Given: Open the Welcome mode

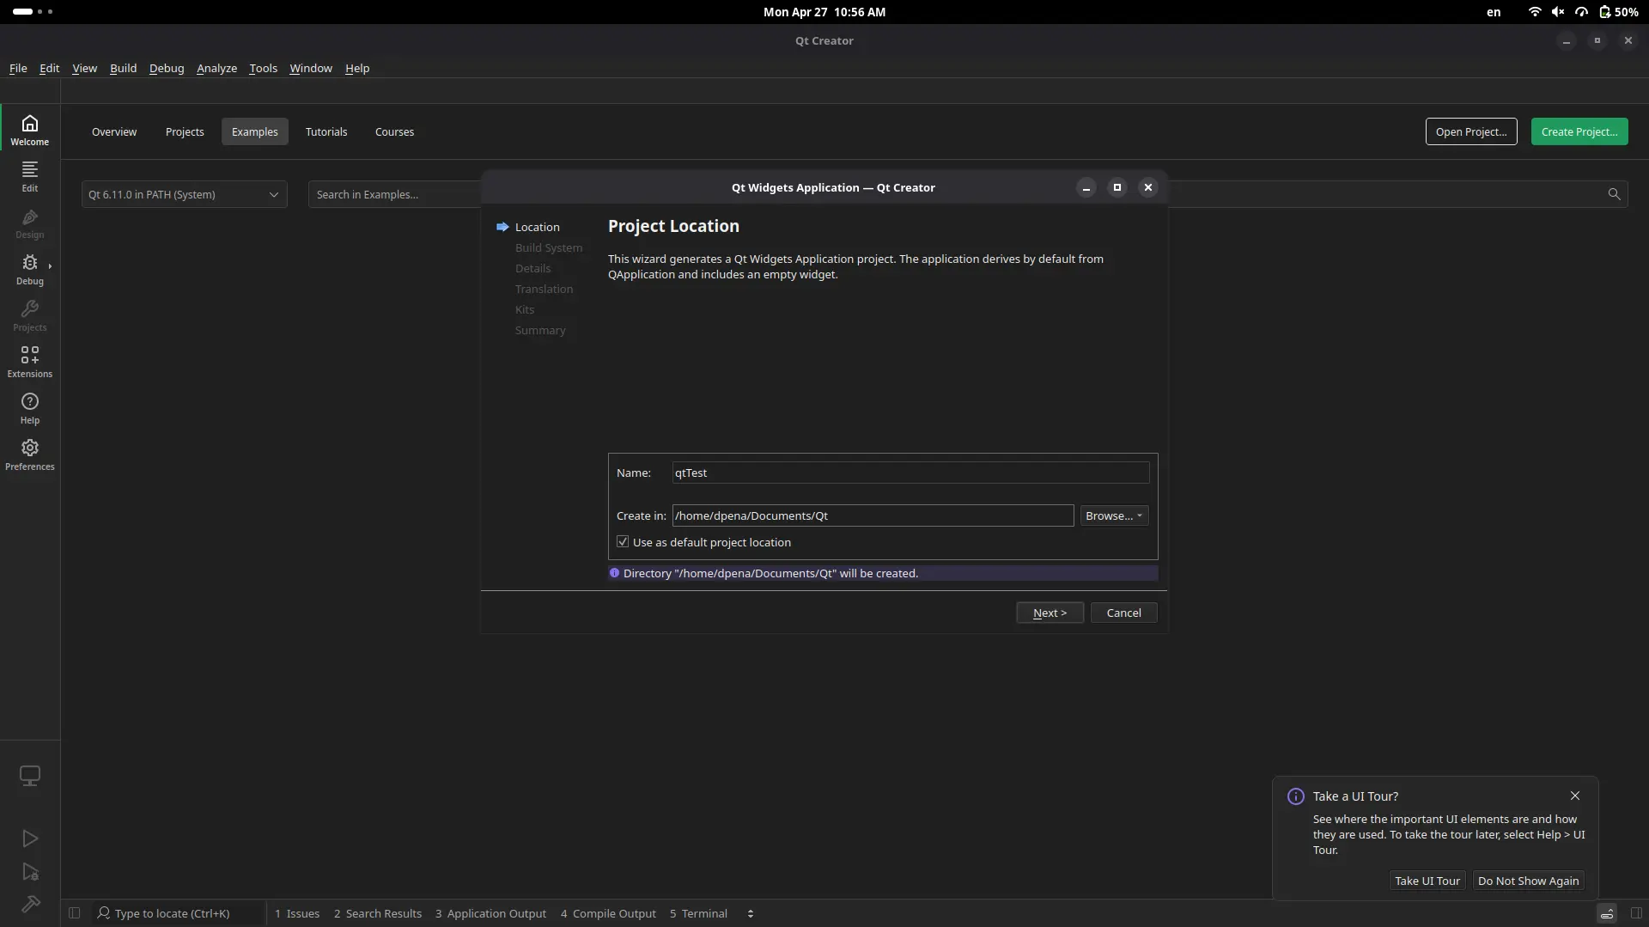Looking at the screenshot, I should tap(30, 130).
